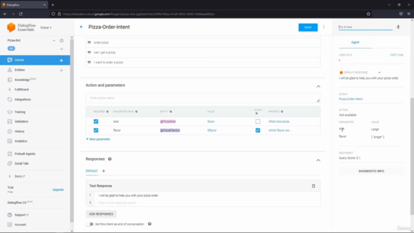The width and height of the screenshot is (414, 233).
Task: Open Entities in sidebar
Action: 19,70
